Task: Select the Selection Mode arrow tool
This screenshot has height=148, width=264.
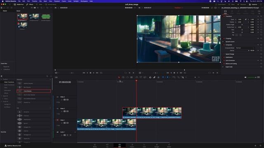Action: coord(119,77)
